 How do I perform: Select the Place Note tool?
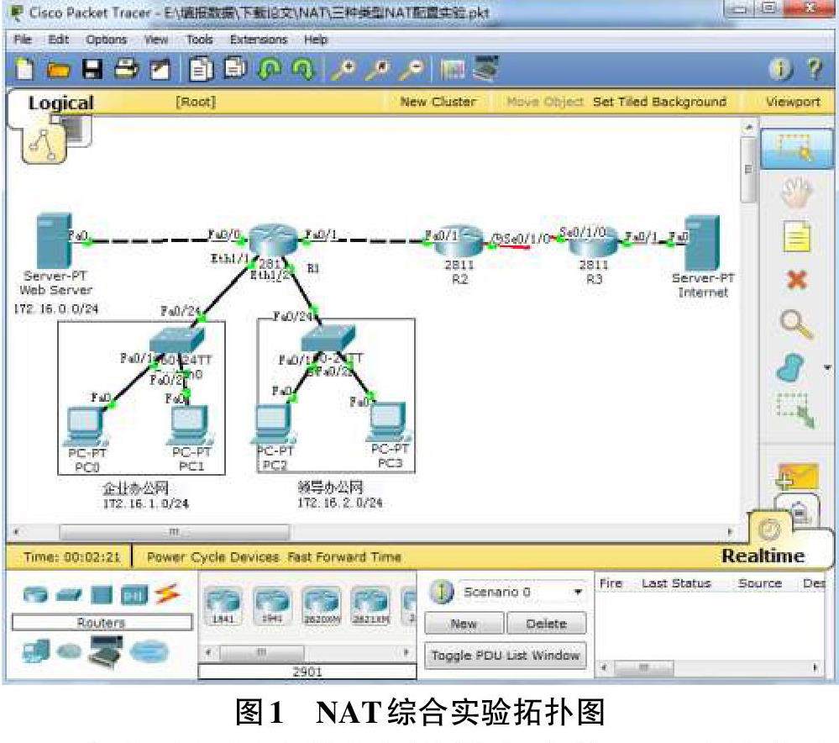point(797,236)
